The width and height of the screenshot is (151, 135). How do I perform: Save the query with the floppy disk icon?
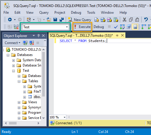click(55, 20)
